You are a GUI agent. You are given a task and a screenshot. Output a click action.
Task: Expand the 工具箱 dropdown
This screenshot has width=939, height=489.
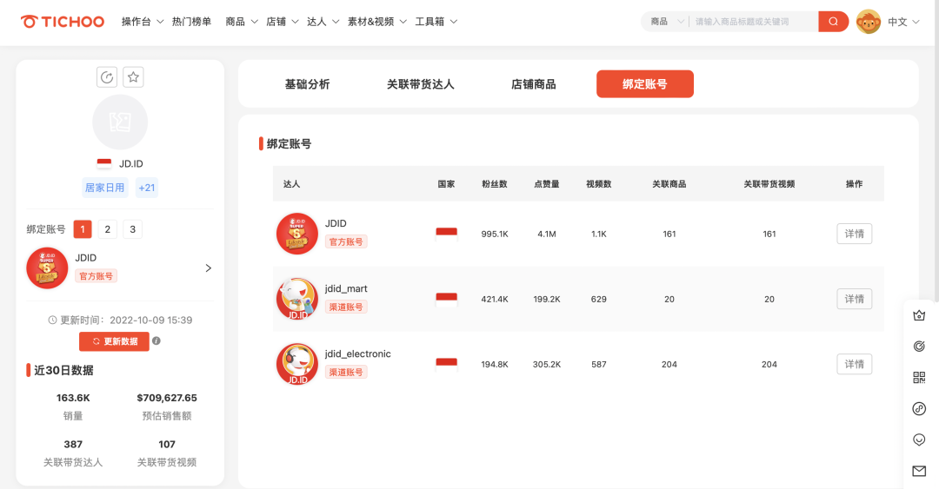click(436, 22)
